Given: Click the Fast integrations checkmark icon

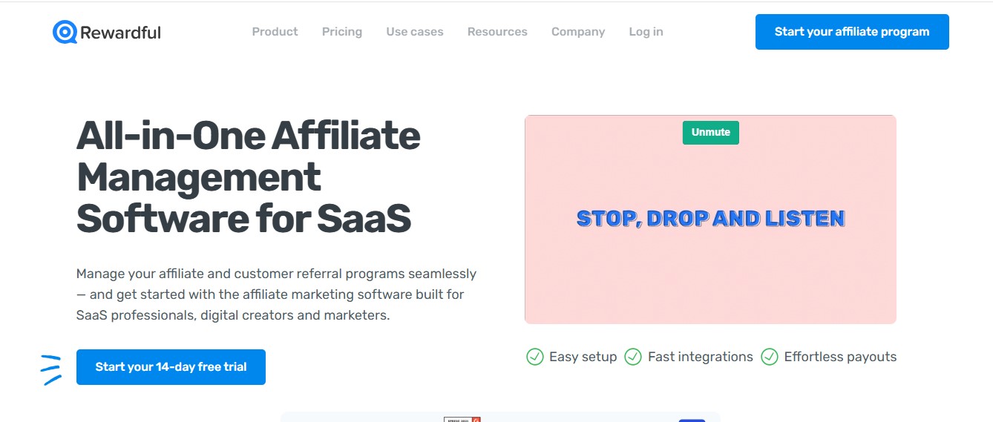Looking at the screenshot, I should coord(633,357).
